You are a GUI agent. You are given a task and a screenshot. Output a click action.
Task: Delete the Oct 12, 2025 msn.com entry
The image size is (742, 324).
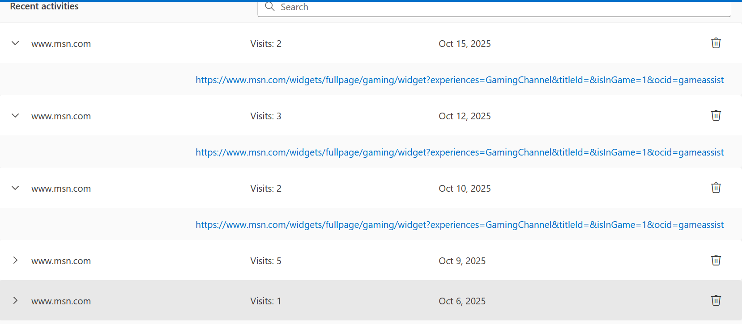coord(716,115)
